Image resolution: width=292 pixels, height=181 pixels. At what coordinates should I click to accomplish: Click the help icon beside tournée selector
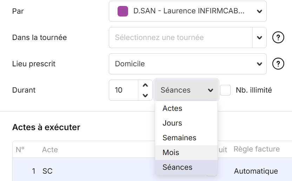point(278,38)
